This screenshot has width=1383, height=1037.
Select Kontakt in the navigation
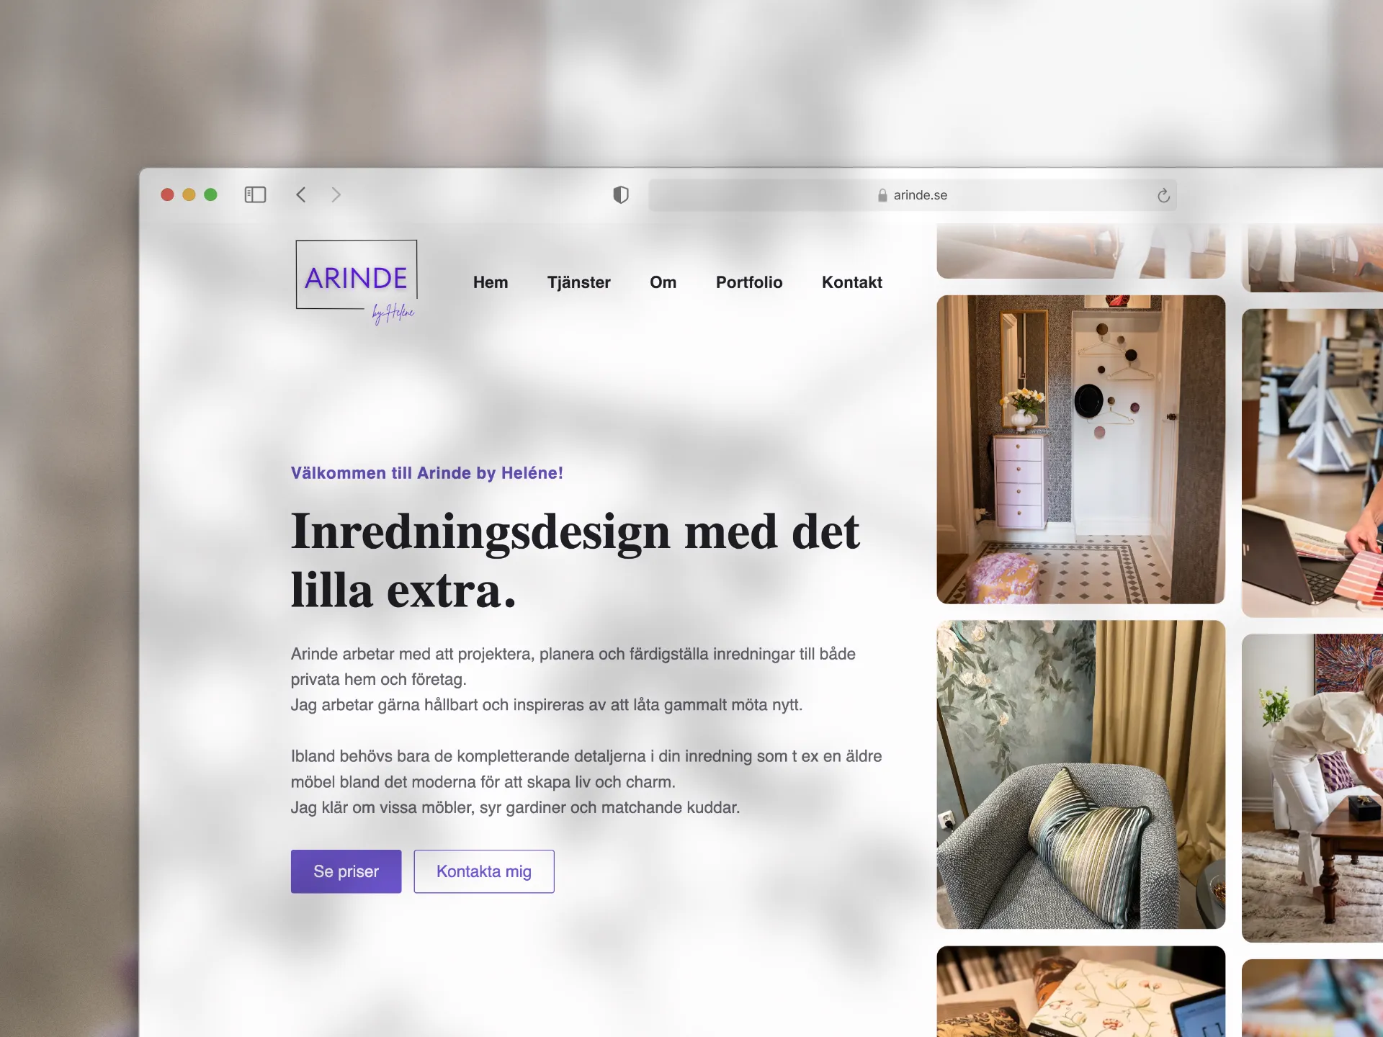[x=851, y=282]
